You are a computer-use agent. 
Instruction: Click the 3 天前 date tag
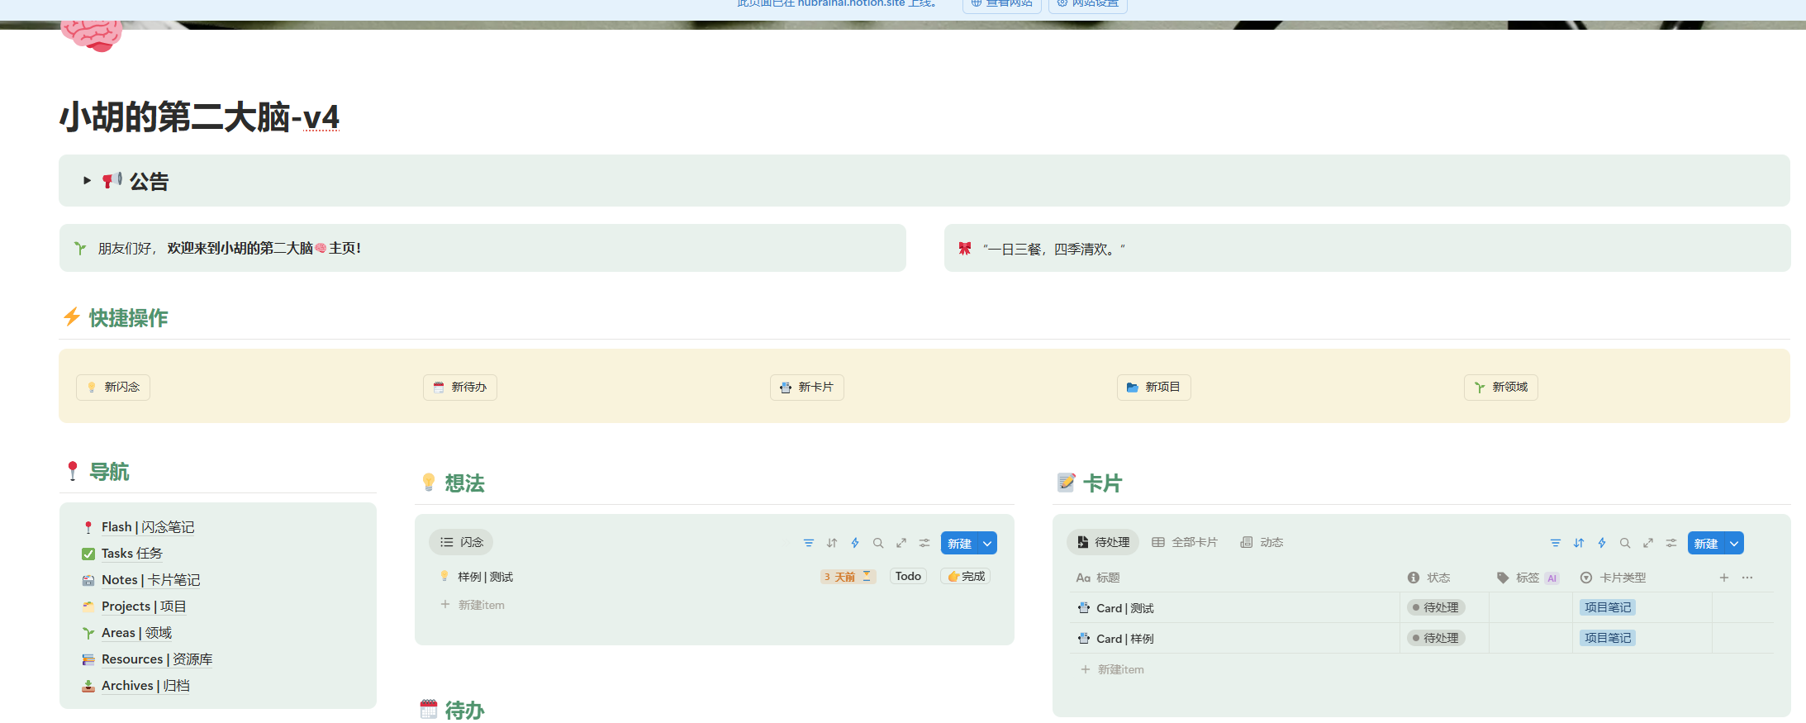(848, 577)
